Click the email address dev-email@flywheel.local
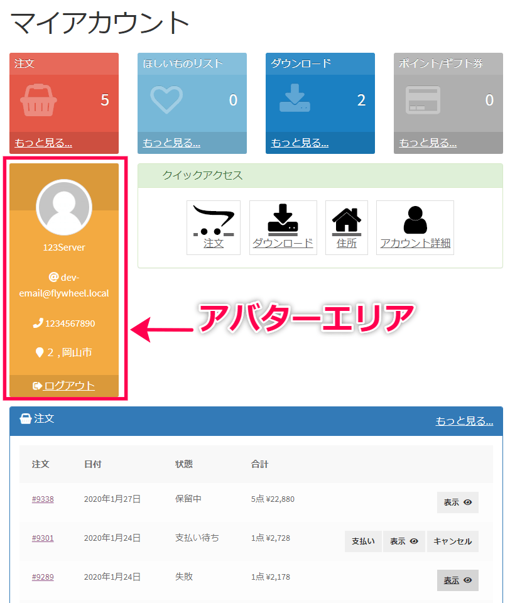Screen dimensions: 510x603 tap(64, 285)
